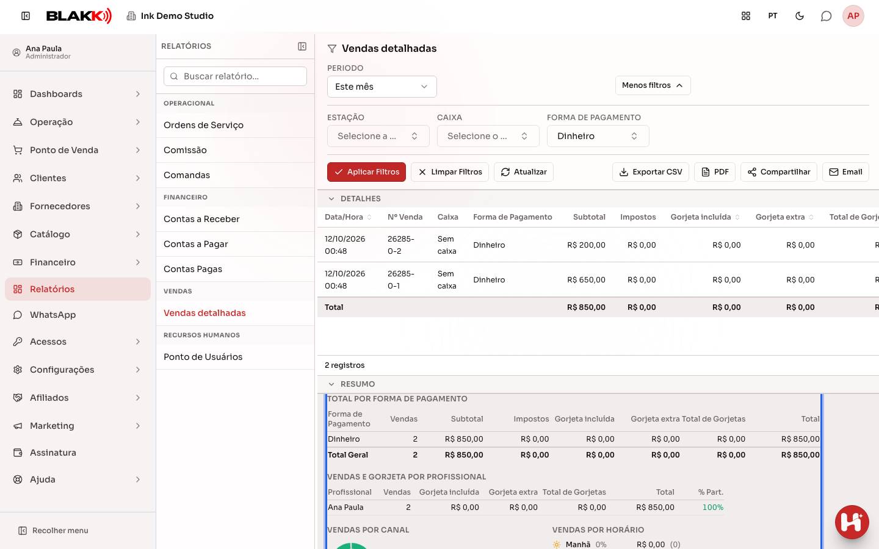Expand the Ponto de Venda menu

(78, 150)
